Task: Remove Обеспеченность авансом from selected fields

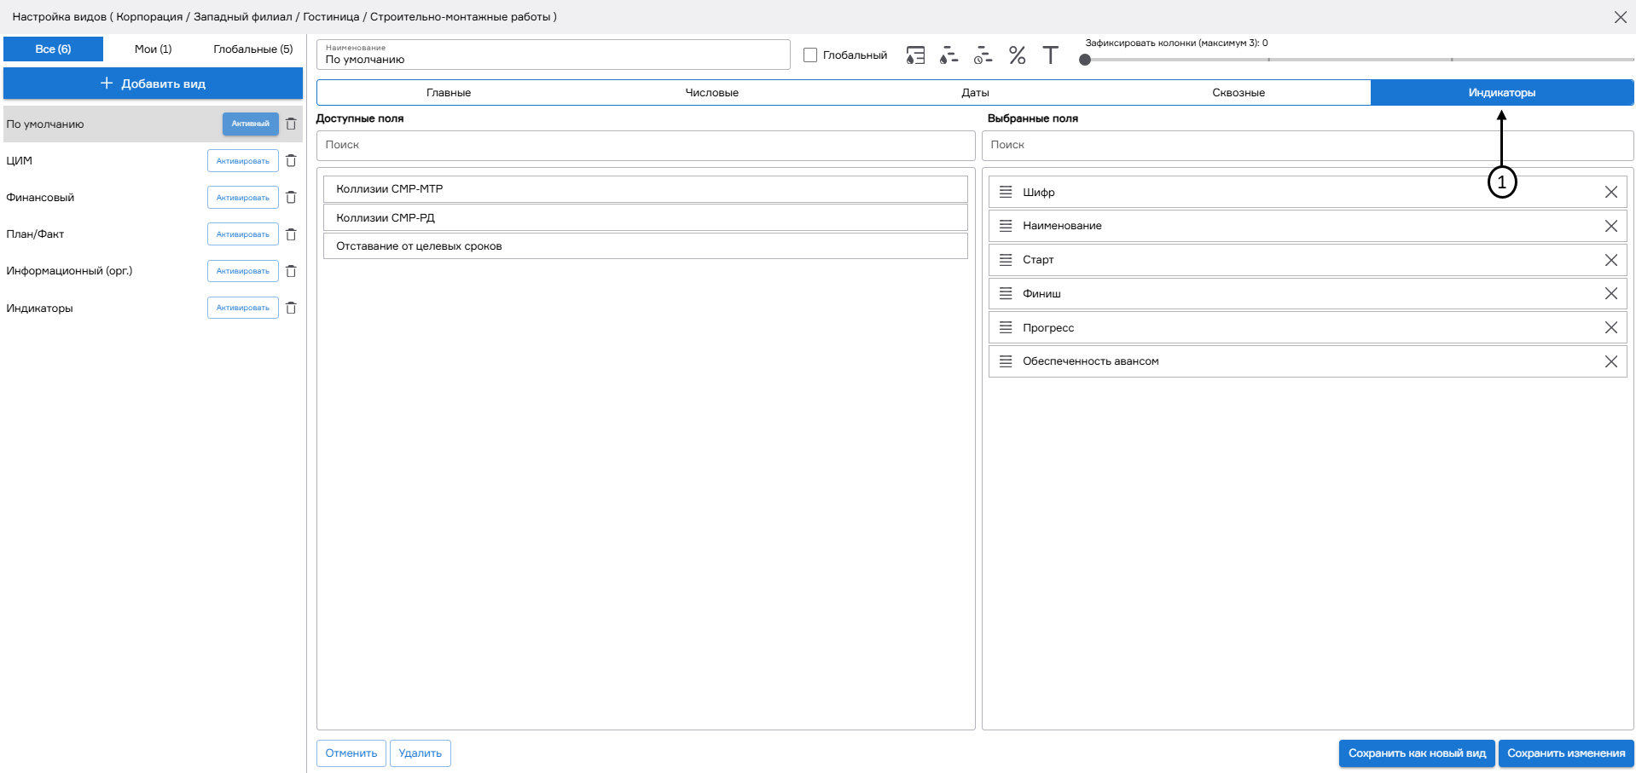Action: pyautogui.click(x=1610, y=361)
